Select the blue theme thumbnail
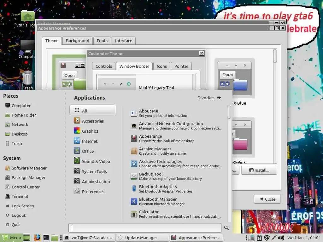 tap(235, 78)
